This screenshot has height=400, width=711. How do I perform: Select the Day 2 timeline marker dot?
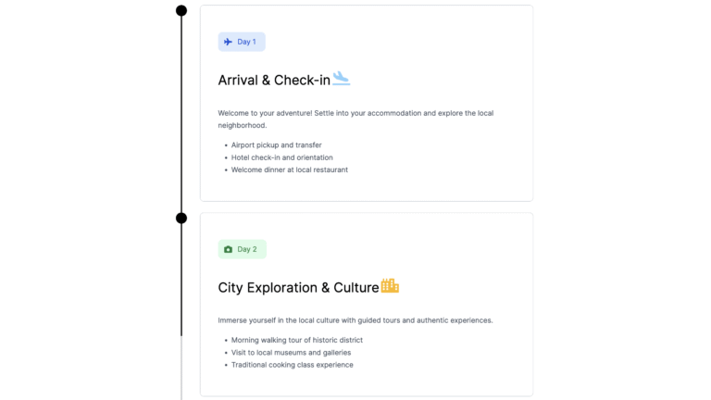(181, 219)
